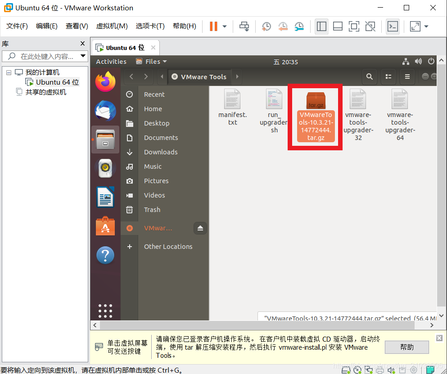Toggle list/grid view in Files
The width and height of the screenshot is (447, 374).
388,77
